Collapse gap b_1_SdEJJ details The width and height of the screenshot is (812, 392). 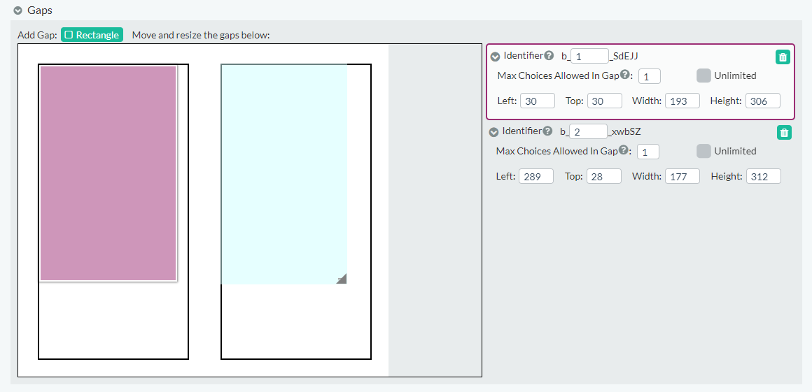(495, 57)
